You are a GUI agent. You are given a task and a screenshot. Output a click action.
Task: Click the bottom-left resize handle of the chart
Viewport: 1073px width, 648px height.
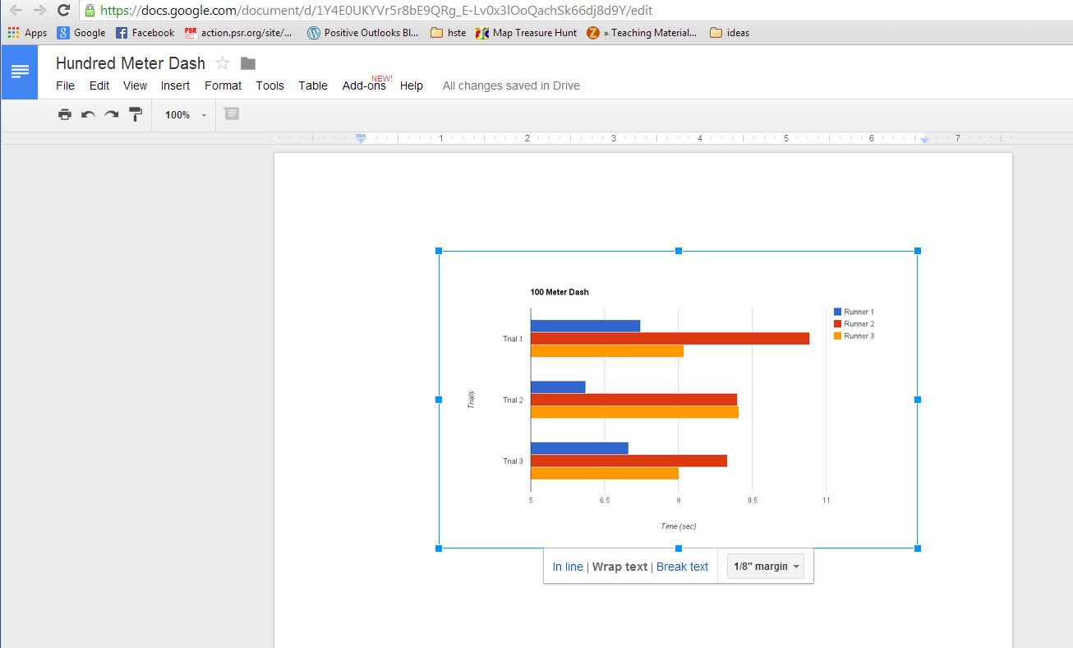tap(439, 548)
